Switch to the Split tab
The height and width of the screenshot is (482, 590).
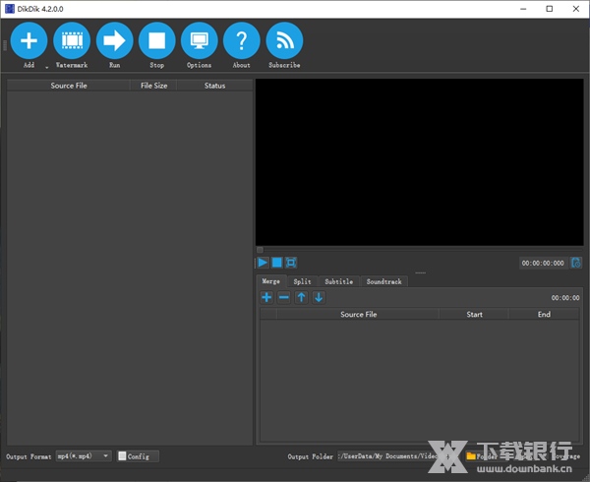302,281
